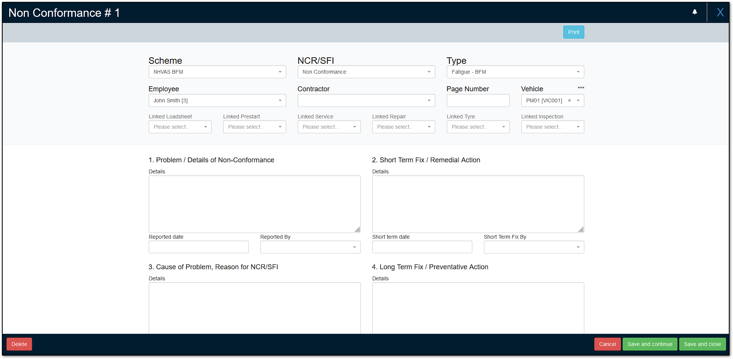Click the Cancel button
The height and width of the screenshot is (359, 733).
point(607,344)
